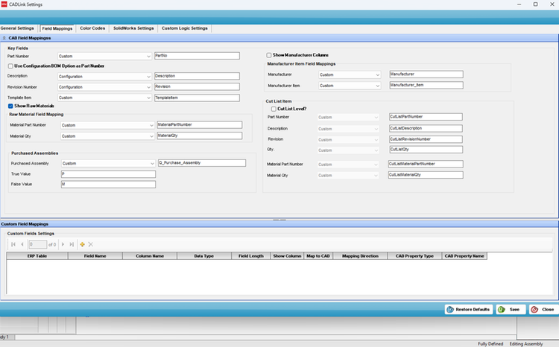Image resolution: width=559 pixels, height=347 pixels.
Task: Click the True Value input field
Action: tap(108, 174)
